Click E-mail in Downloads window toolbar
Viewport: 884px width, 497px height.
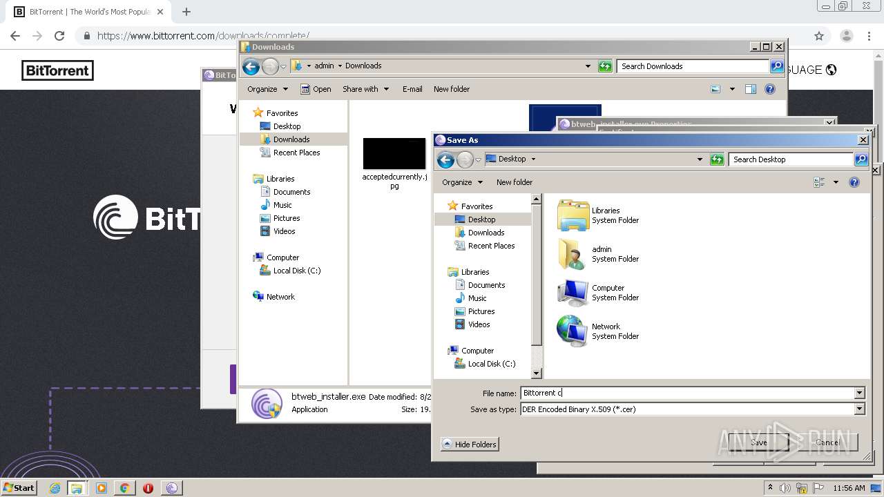pos(412,89)
